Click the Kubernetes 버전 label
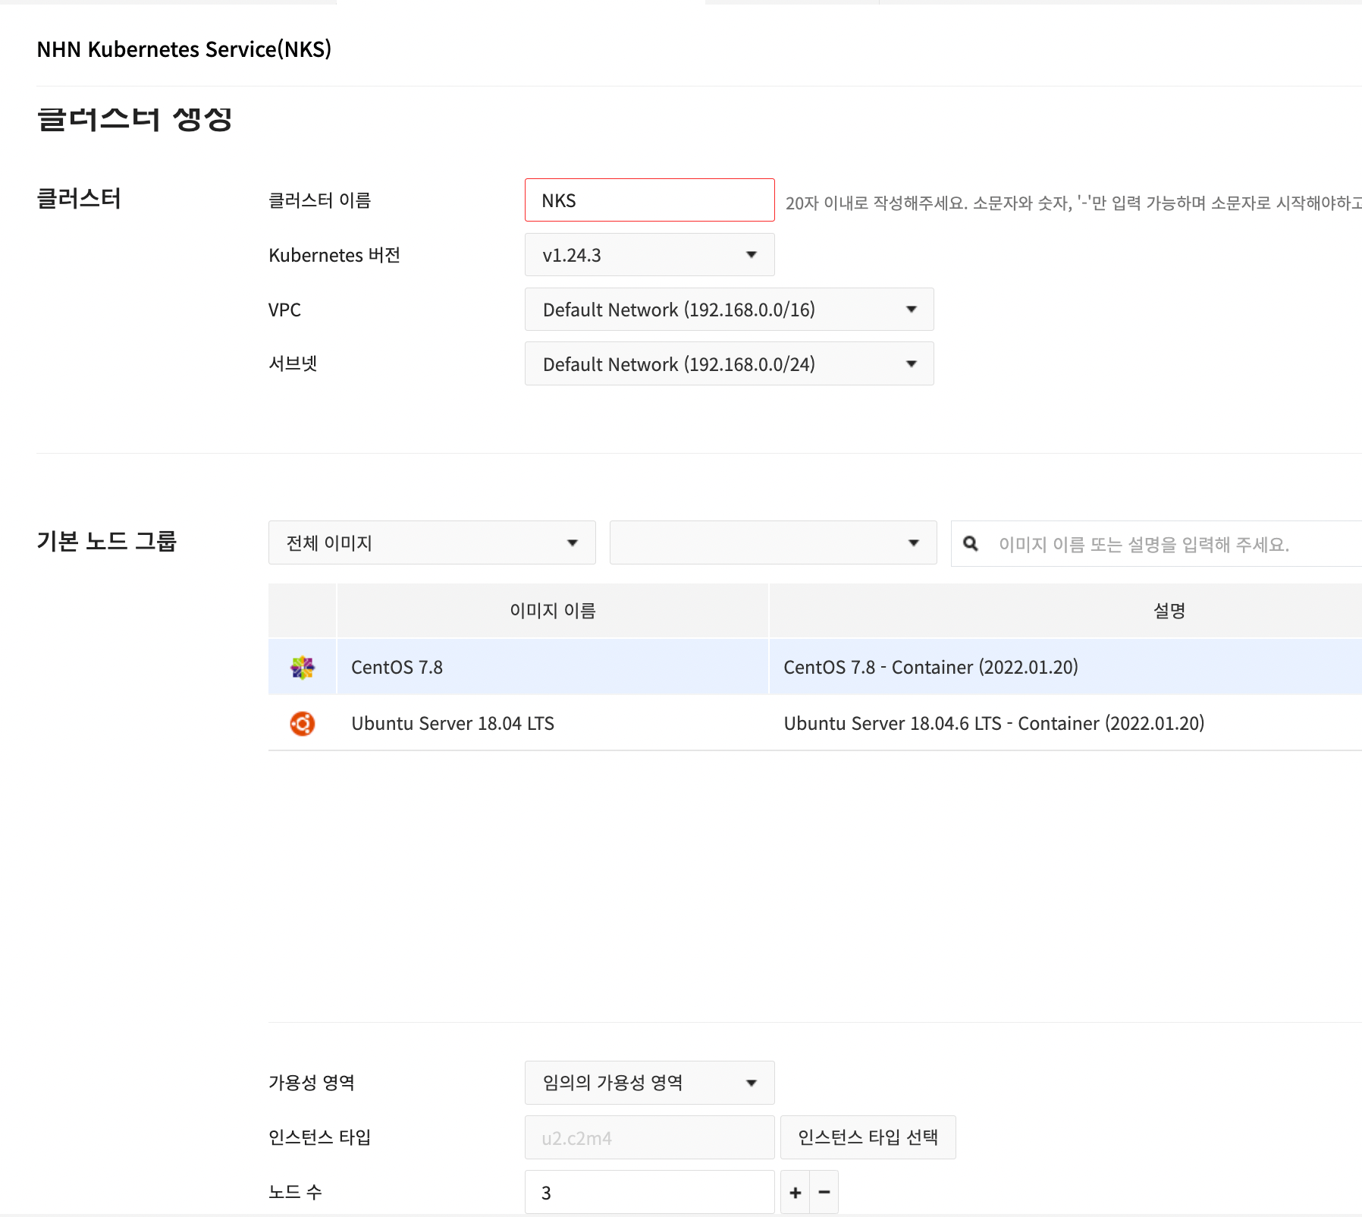This screenshot has width=1362, height=1217. (334, 255)
